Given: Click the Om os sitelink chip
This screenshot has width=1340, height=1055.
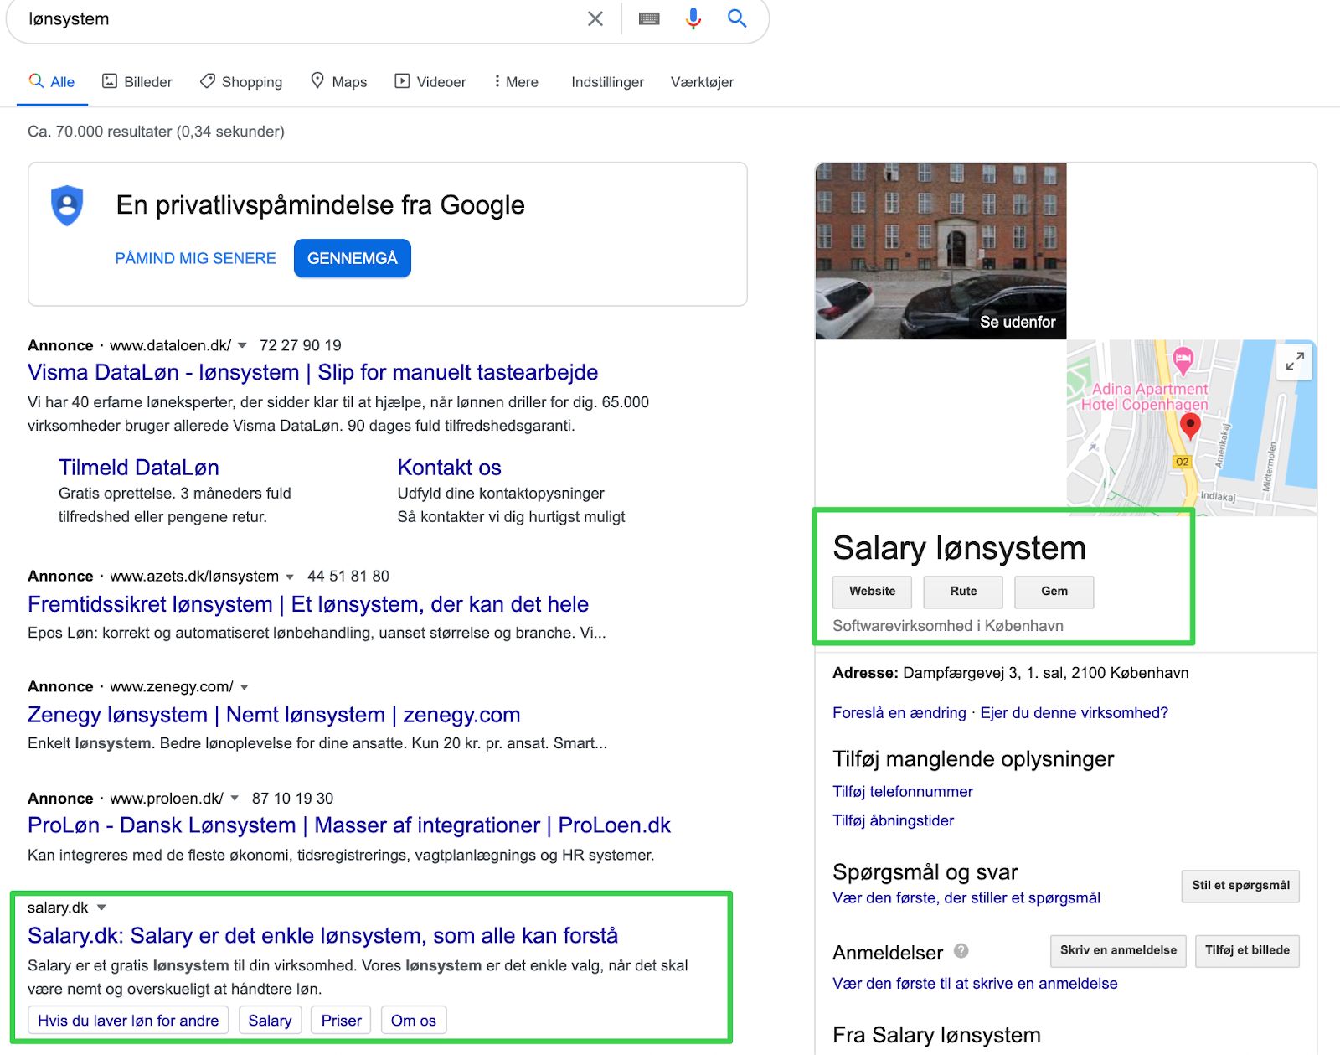Looking at the screenshot, I should click(x=414, y=1021).
